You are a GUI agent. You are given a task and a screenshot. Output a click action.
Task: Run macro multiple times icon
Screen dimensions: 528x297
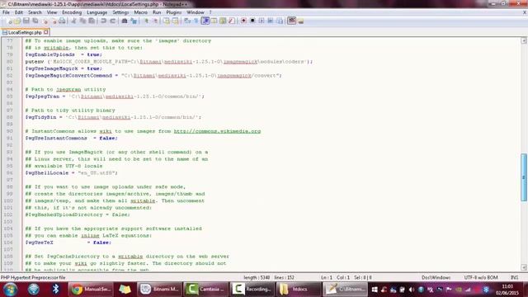271,21
